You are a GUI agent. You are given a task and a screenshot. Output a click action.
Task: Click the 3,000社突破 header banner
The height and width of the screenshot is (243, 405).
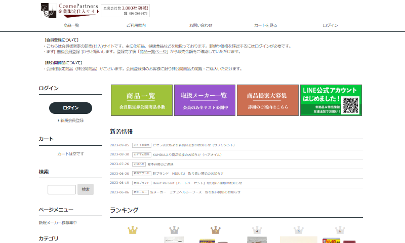point(126,11)
